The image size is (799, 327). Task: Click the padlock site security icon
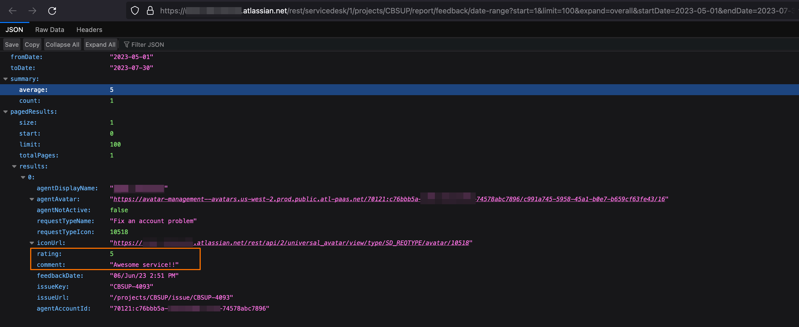click(x=150, y=11)
